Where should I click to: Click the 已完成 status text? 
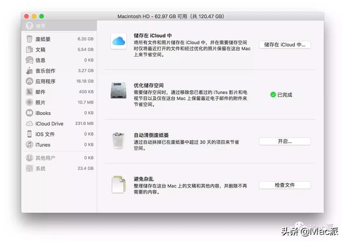click(285, 95)
